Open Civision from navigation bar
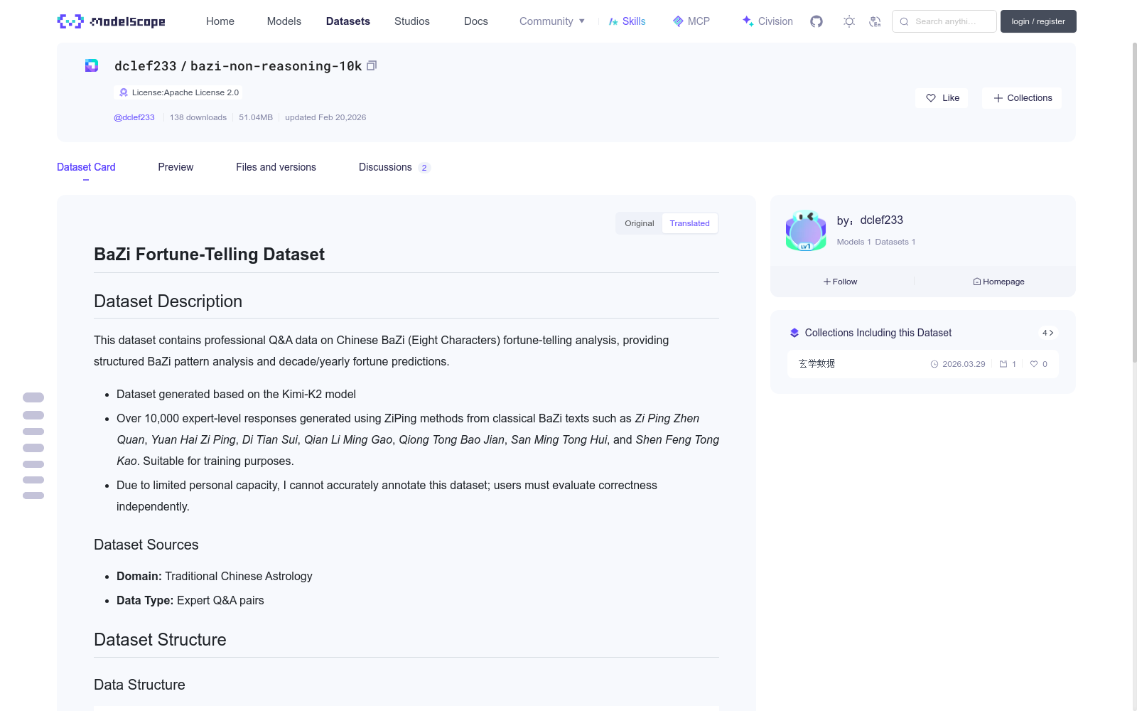Image resolution: width=1137 pixels, height=711 pixels. [x=767, y=21]
